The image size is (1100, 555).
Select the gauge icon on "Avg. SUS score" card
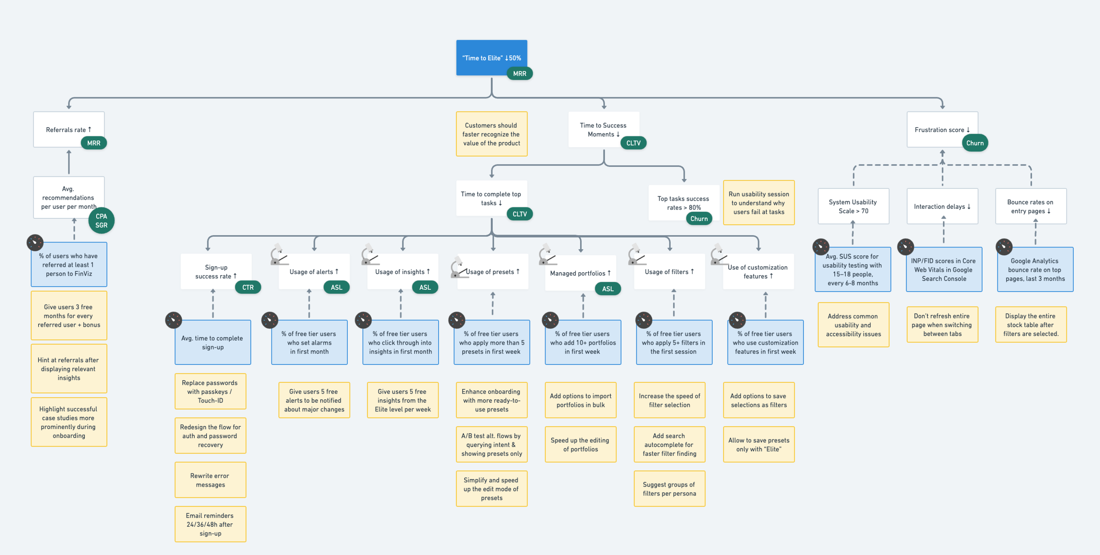820,247
